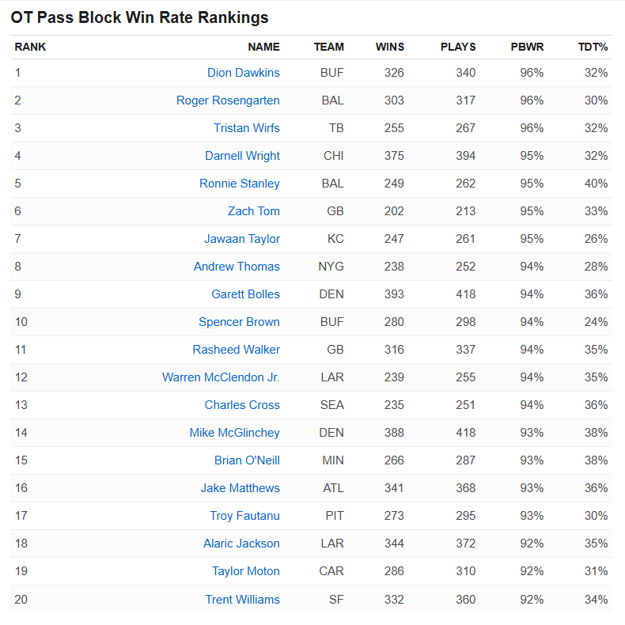Image resolution: width=625 pixels, height=625 pixels.
Task: Open Troy Fautanu player link
Action: (244, 516)
